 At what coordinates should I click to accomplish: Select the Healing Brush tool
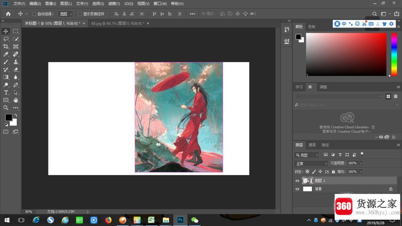click(16, 54)
